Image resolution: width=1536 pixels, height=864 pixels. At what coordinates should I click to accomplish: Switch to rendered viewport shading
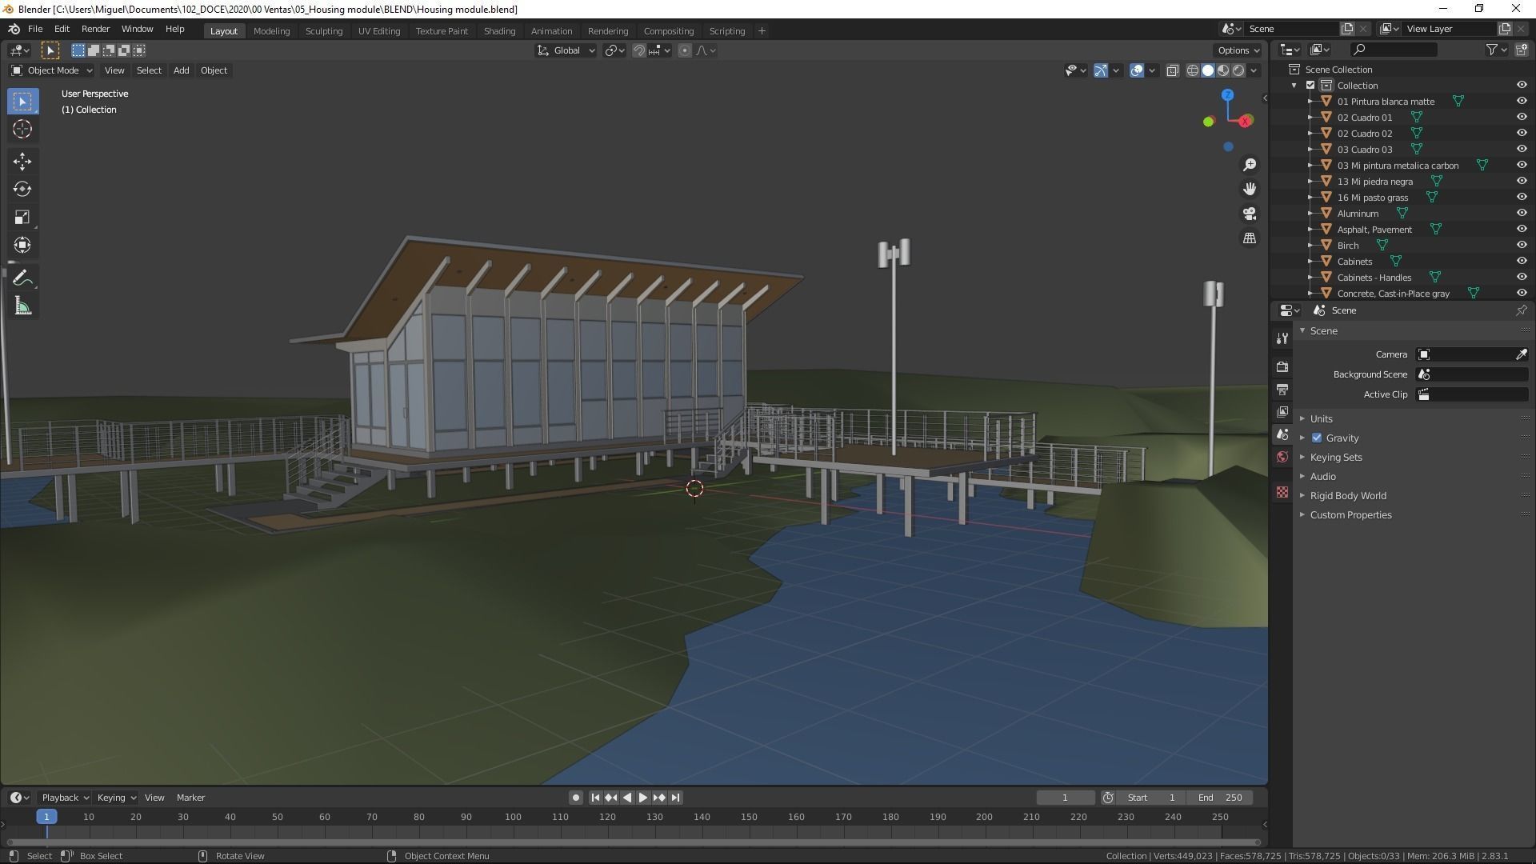pyautogui.click(x=1238, y=70)
